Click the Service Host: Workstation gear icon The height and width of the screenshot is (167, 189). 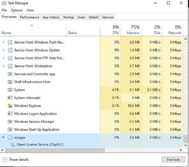point(10,66)
